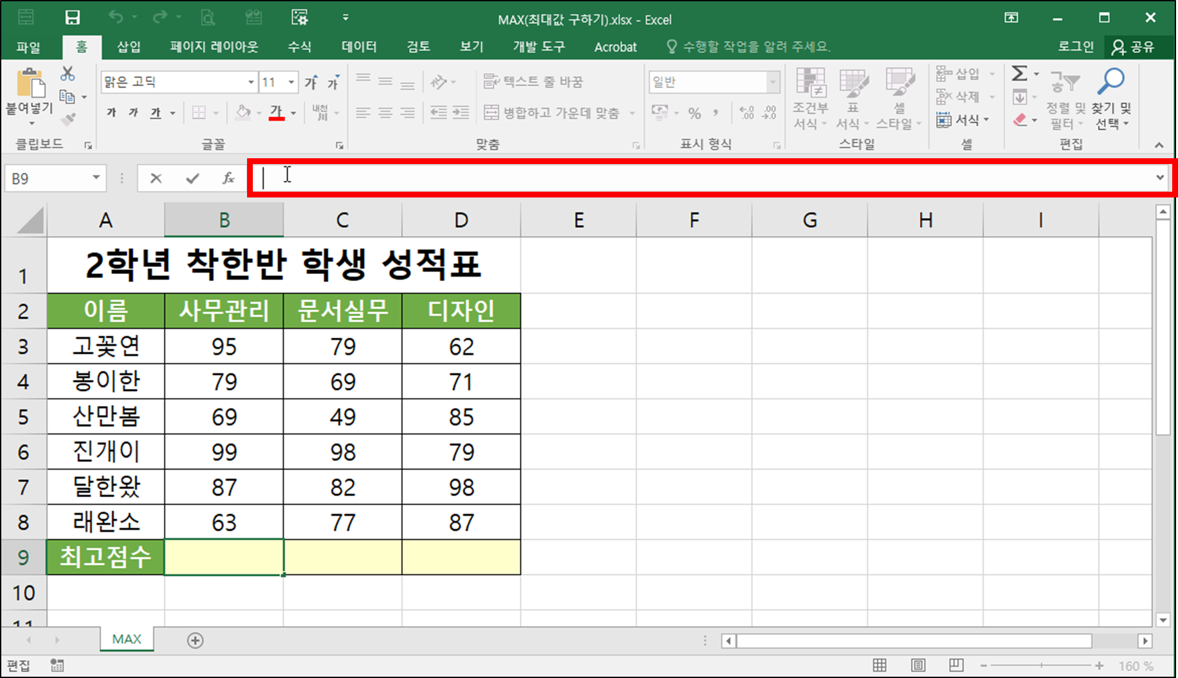Select the Fill Color bucket icon
The image size is (1178, 678).
point(243,112)
